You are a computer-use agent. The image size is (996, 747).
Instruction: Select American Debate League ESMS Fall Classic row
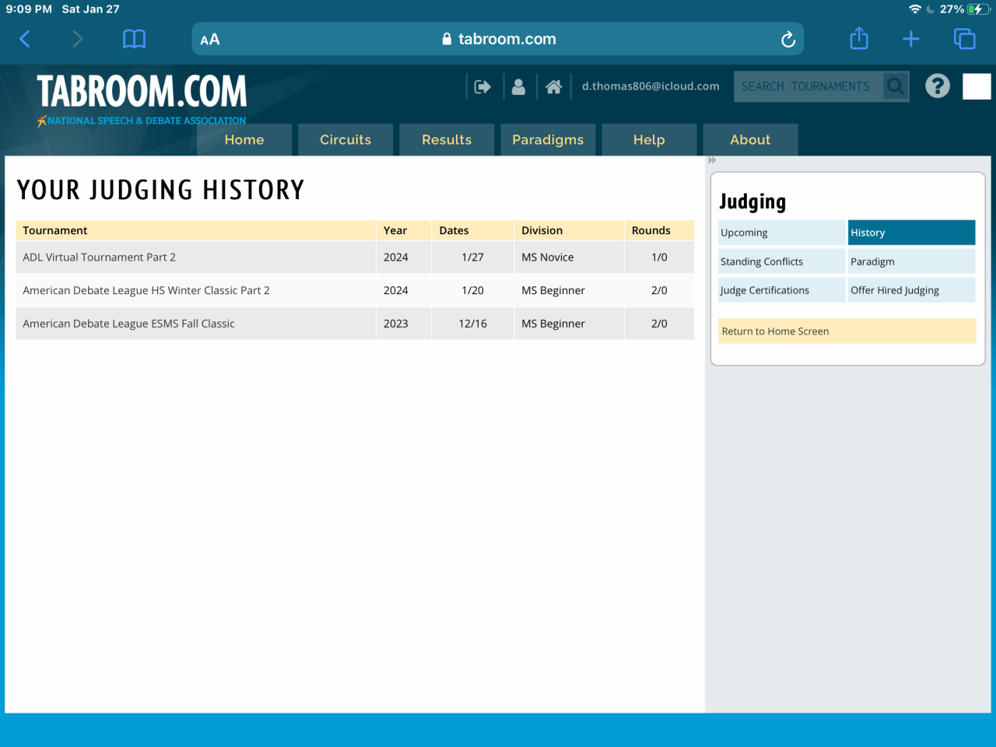tap(355, 324)
